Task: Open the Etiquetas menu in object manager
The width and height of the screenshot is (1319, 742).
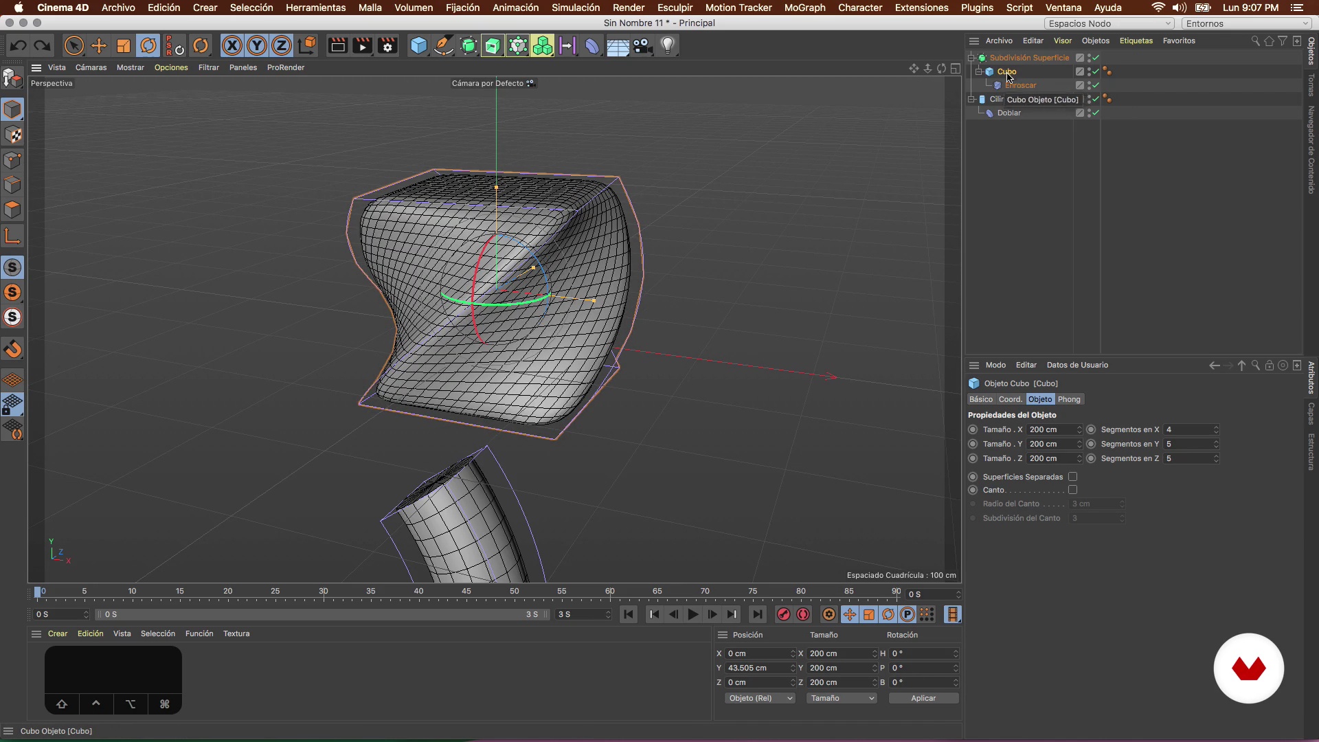Action: point(1136,41)
